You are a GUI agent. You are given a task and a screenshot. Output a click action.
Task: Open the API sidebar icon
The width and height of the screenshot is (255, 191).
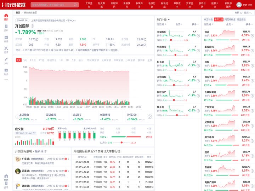(6, 61)
